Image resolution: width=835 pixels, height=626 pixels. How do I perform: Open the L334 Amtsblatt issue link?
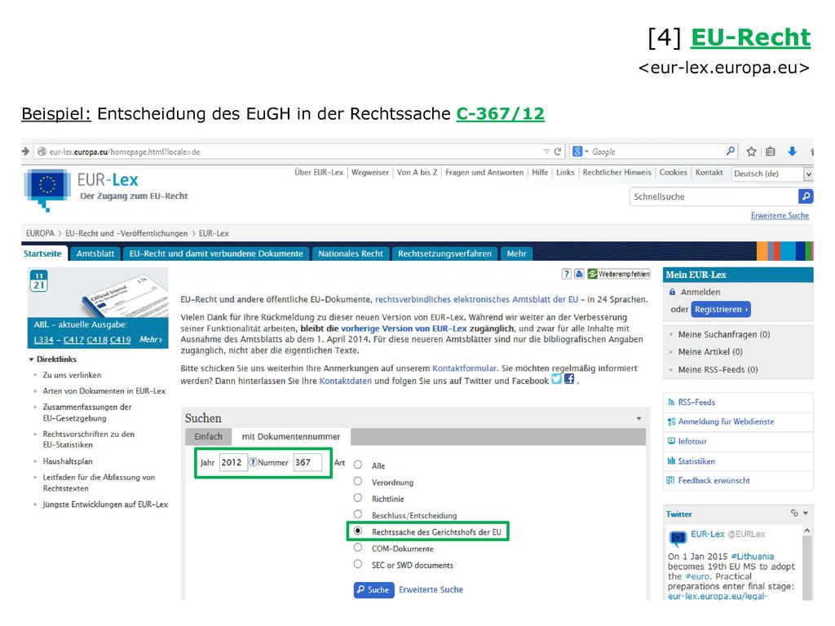pyautogui.click(x=44, y=340)
